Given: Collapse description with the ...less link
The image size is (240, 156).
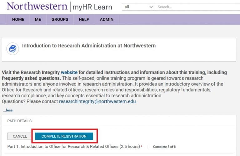Looking at the screenshot, I should [8, 110].
